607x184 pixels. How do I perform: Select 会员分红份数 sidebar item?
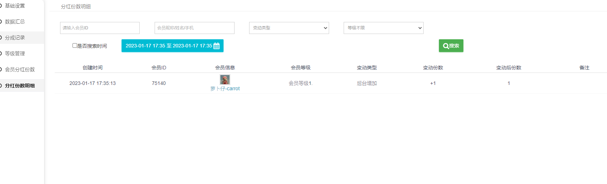[20, 69]
